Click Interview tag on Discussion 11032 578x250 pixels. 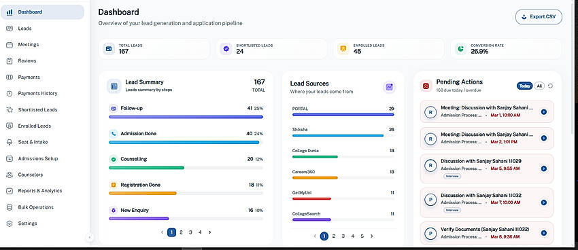pos(452,210)
